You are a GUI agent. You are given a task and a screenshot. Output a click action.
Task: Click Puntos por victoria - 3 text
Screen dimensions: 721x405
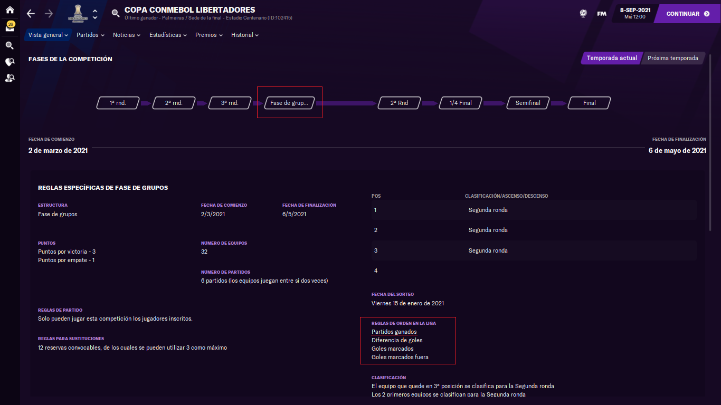click(x=67, y=252)
